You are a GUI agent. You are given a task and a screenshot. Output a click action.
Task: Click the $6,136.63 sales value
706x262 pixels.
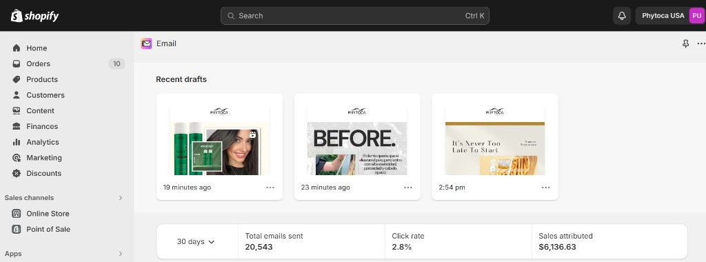(557, 247)
